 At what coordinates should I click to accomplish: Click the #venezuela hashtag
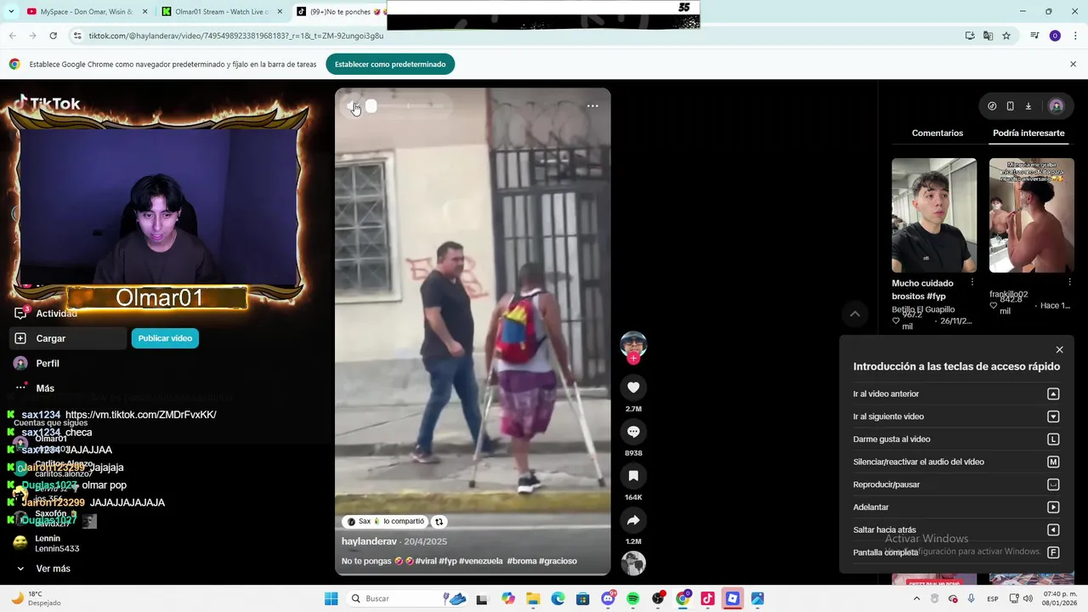click(481, 561)
